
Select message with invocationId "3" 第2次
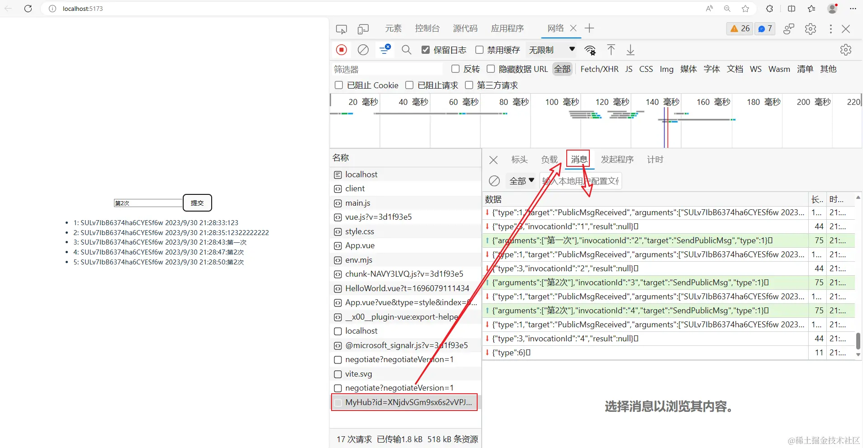[669, 283]
